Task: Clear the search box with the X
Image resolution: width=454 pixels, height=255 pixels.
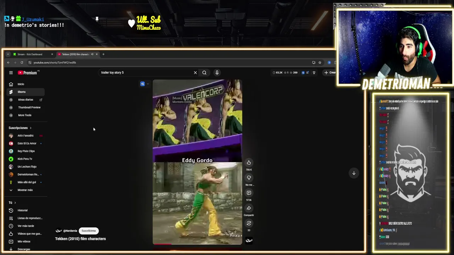Action: coord(195,73)
